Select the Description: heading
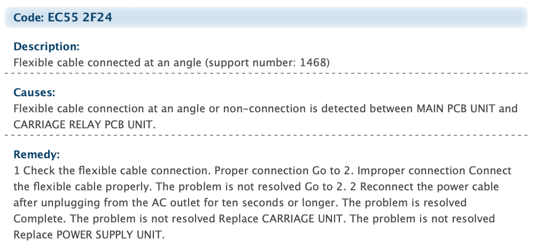 tap(47, 47)
